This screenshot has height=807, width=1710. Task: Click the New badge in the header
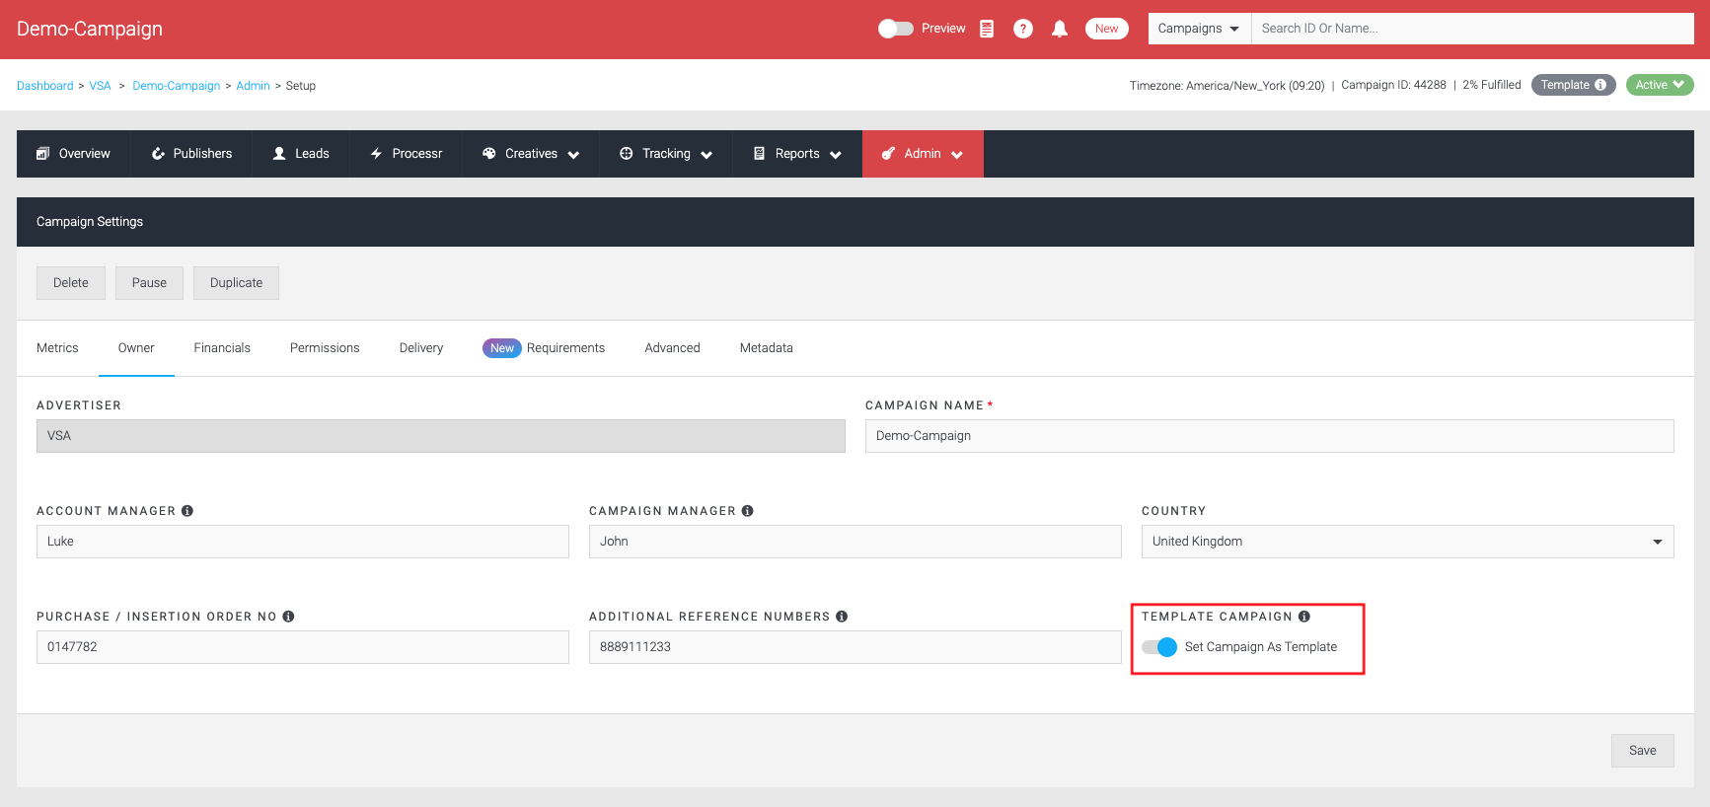tap(1107, 29)
